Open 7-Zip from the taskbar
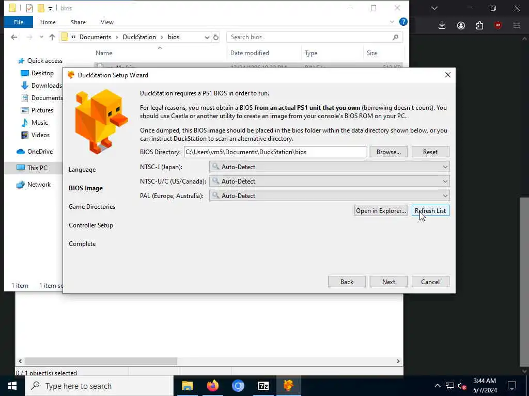The width and height of the screenshot is (529, 396). pos(263,386)
